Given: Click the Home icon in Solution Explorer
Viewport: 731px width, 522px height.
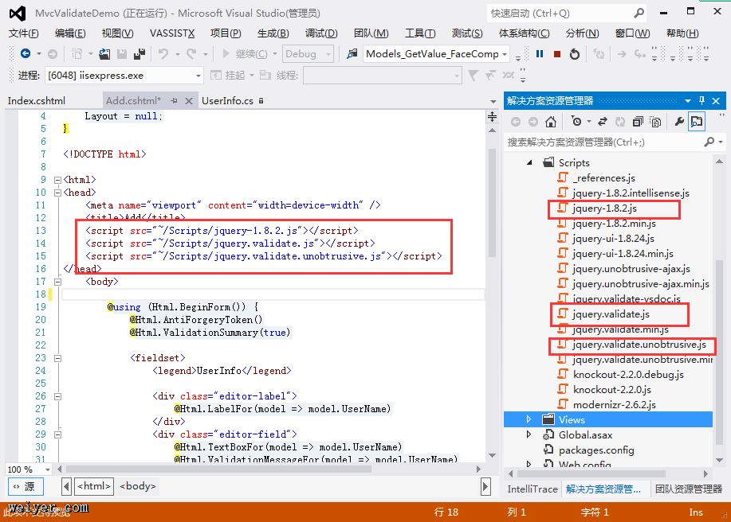Looking at the screenshot, I should point(551,122).
